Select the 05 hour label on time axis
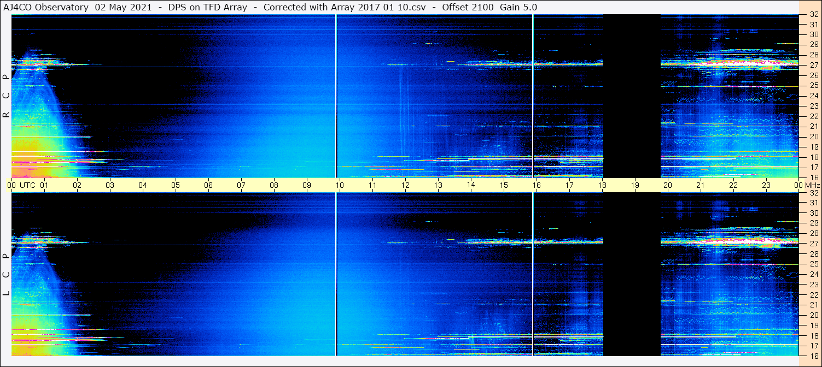Image resolution: width=822 pixels, height=367 pixels. pyautogui.click(x=176, y=185)
